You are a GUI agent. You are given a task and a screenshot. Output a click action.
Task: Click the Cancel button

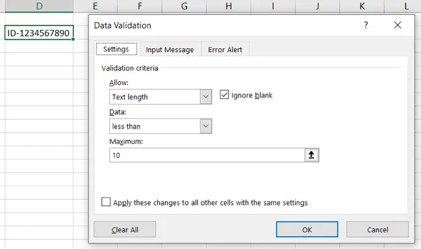click(x=377, y=229)
